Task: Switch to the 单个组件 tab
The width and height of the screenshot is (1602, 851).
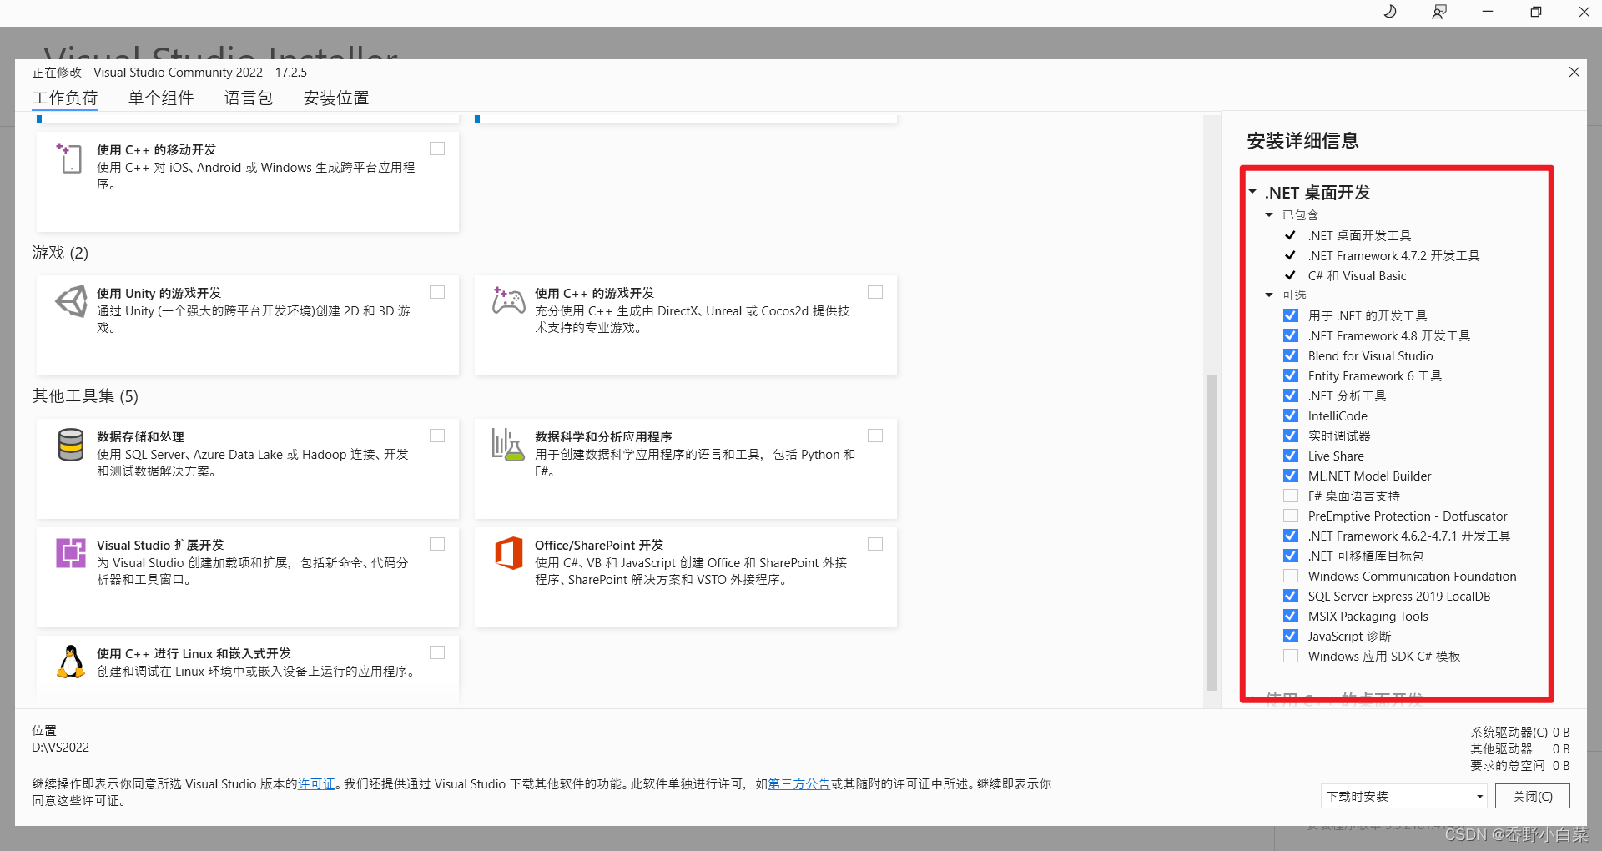Action: point(161,98)
